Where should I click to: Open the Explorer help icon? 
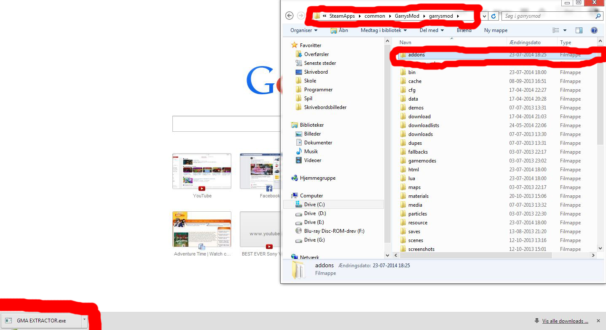coord(594,30)
